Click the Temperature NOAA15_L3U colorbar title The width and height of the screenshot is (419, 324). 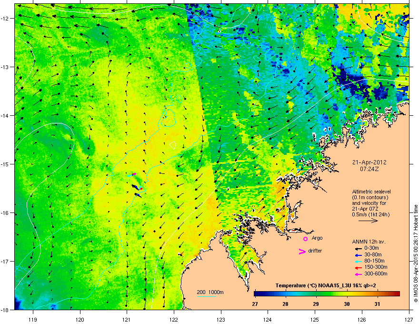(326, 285)
